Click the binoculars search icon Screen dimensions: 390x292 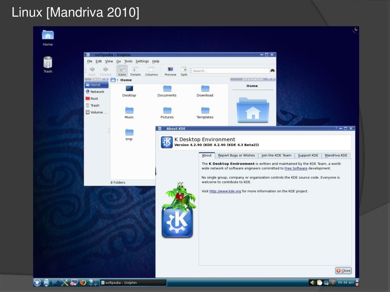[273, 70]
